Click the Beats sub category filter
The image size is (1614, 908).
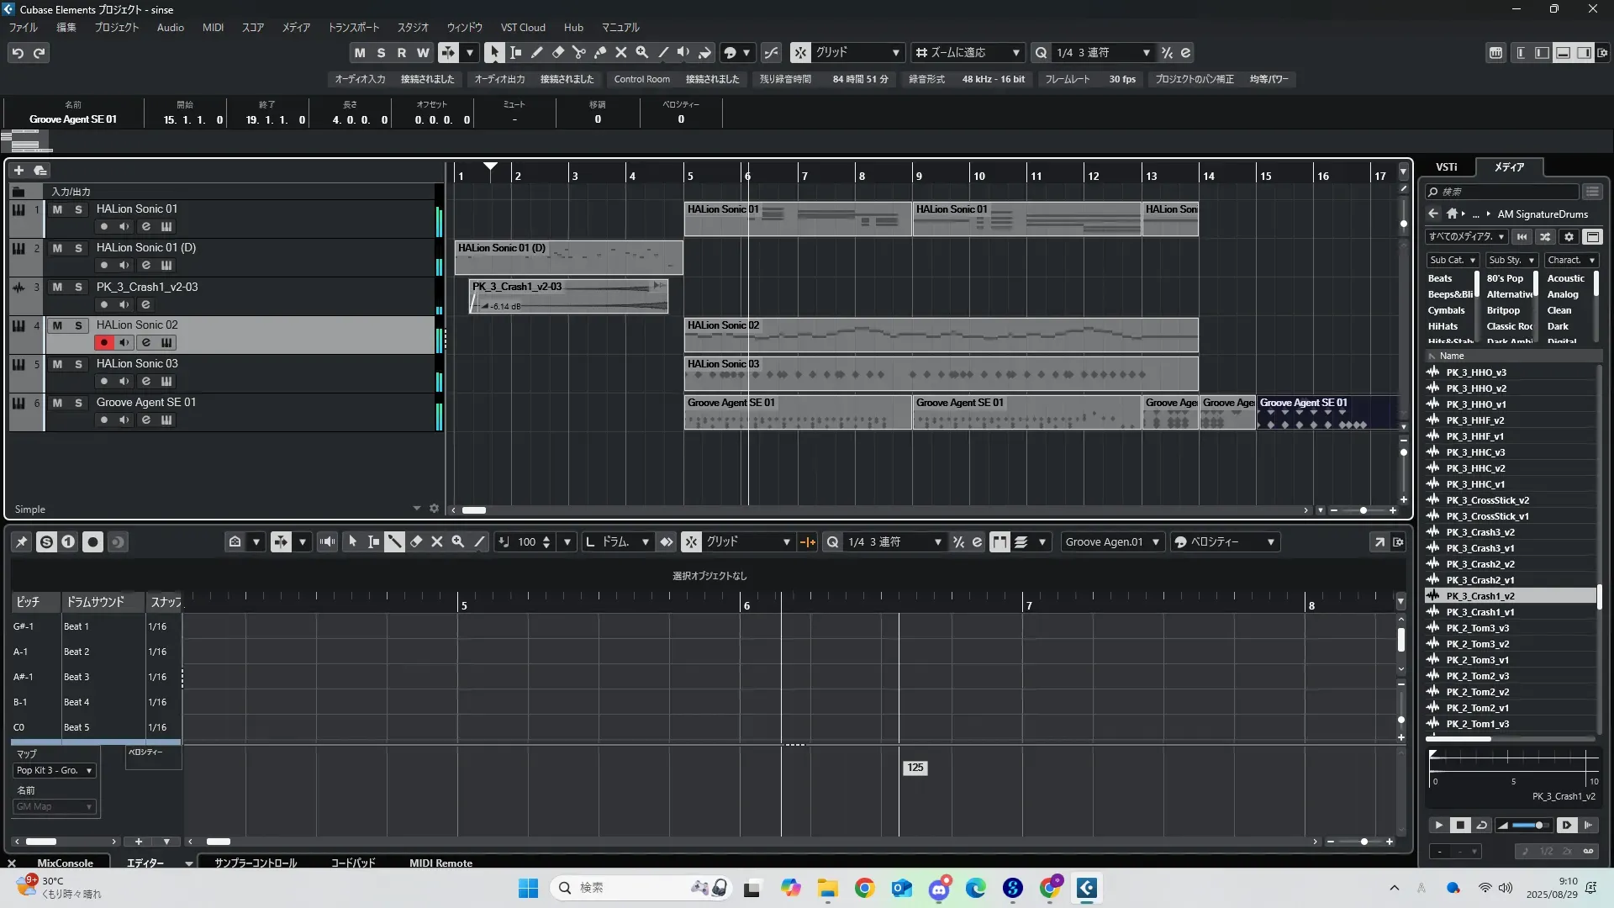[1439, 278]
